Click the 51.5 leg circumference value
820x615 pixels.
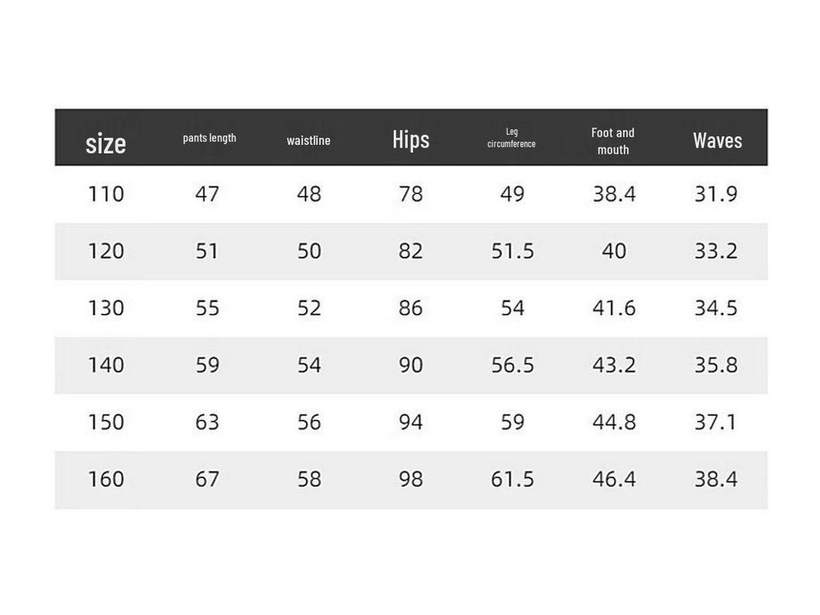(512, 251)
